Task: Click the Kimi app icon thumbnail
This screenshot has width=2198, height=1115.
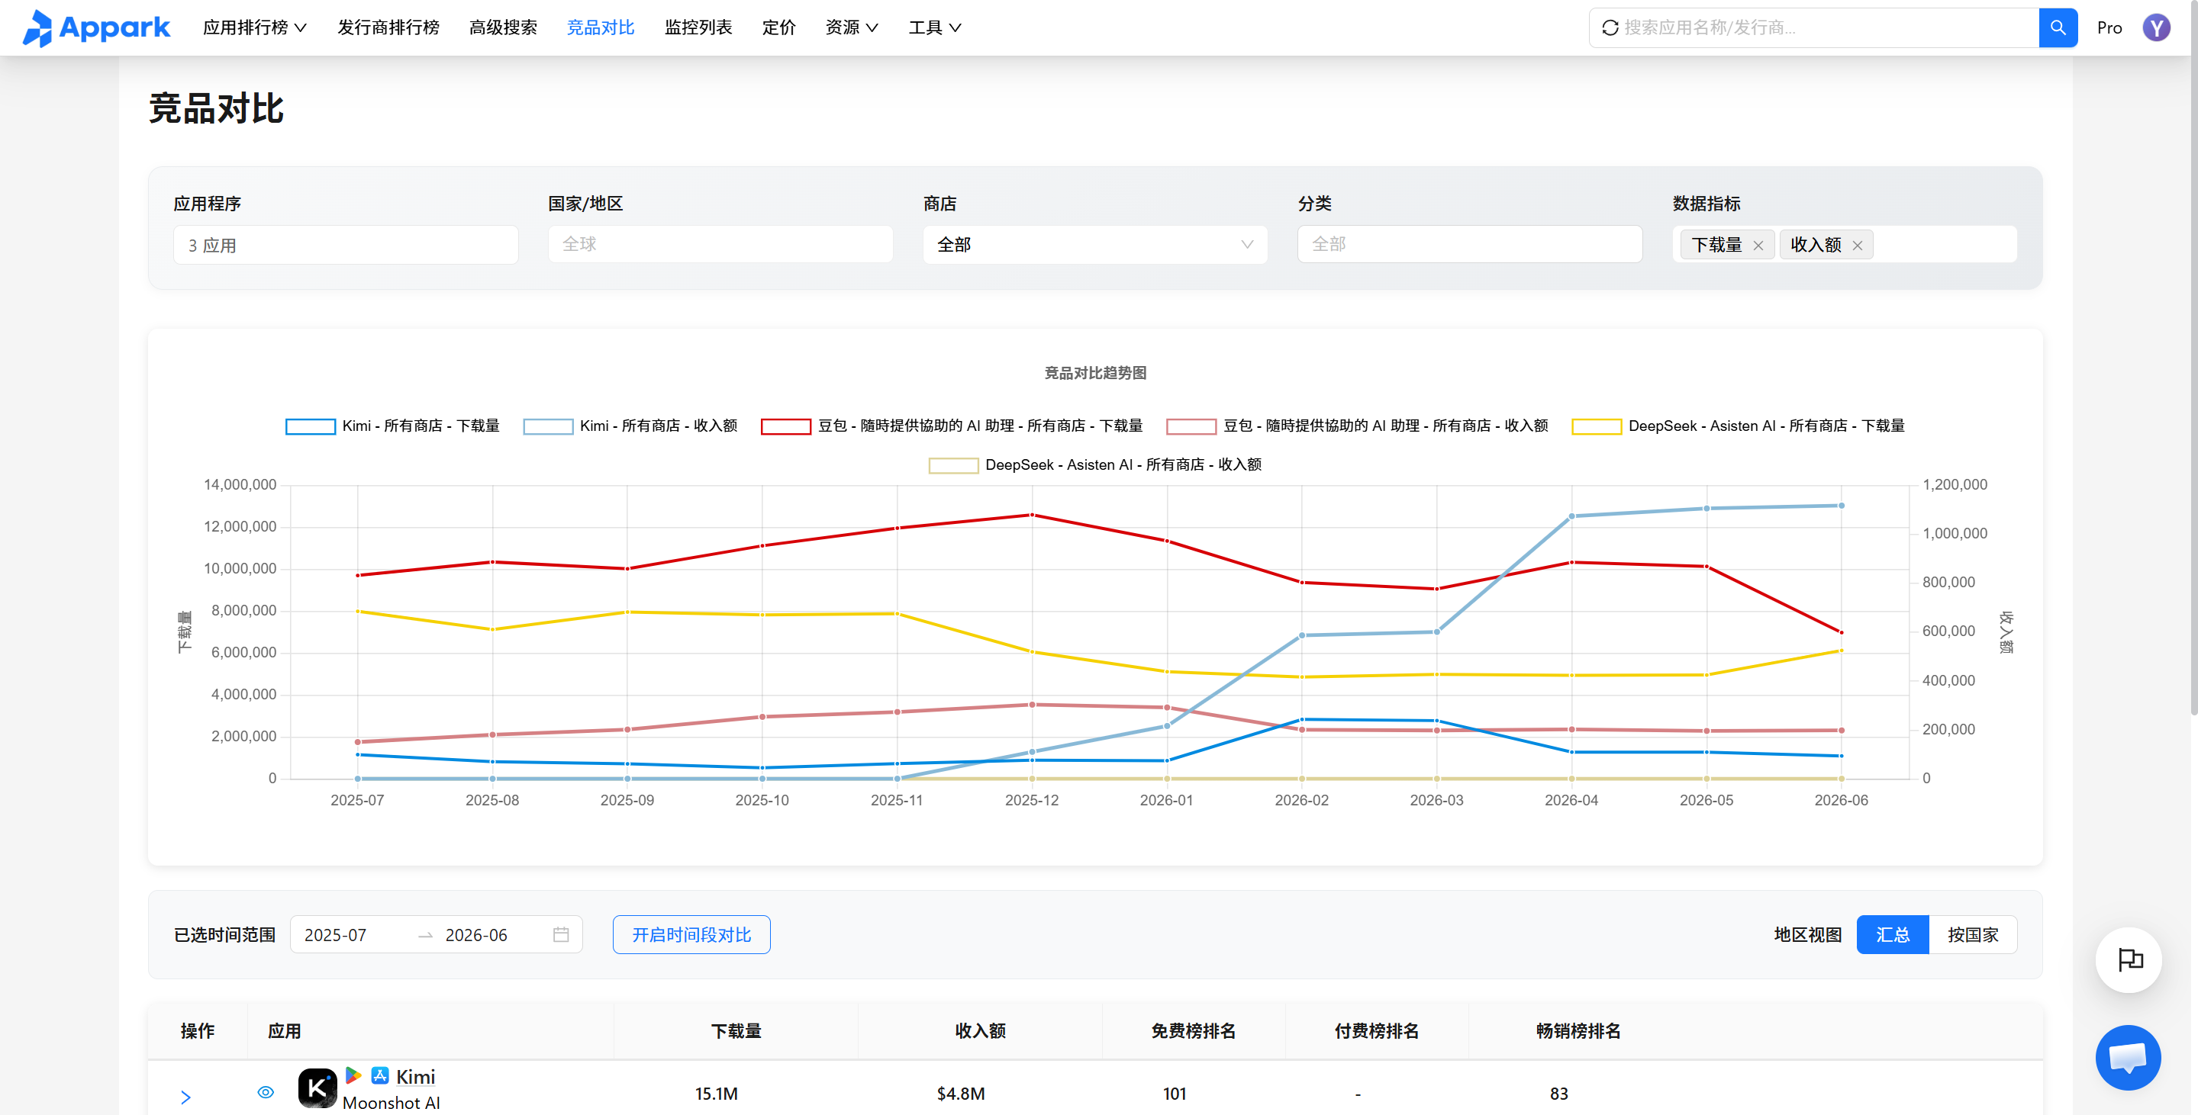Action: (317, 1088)
